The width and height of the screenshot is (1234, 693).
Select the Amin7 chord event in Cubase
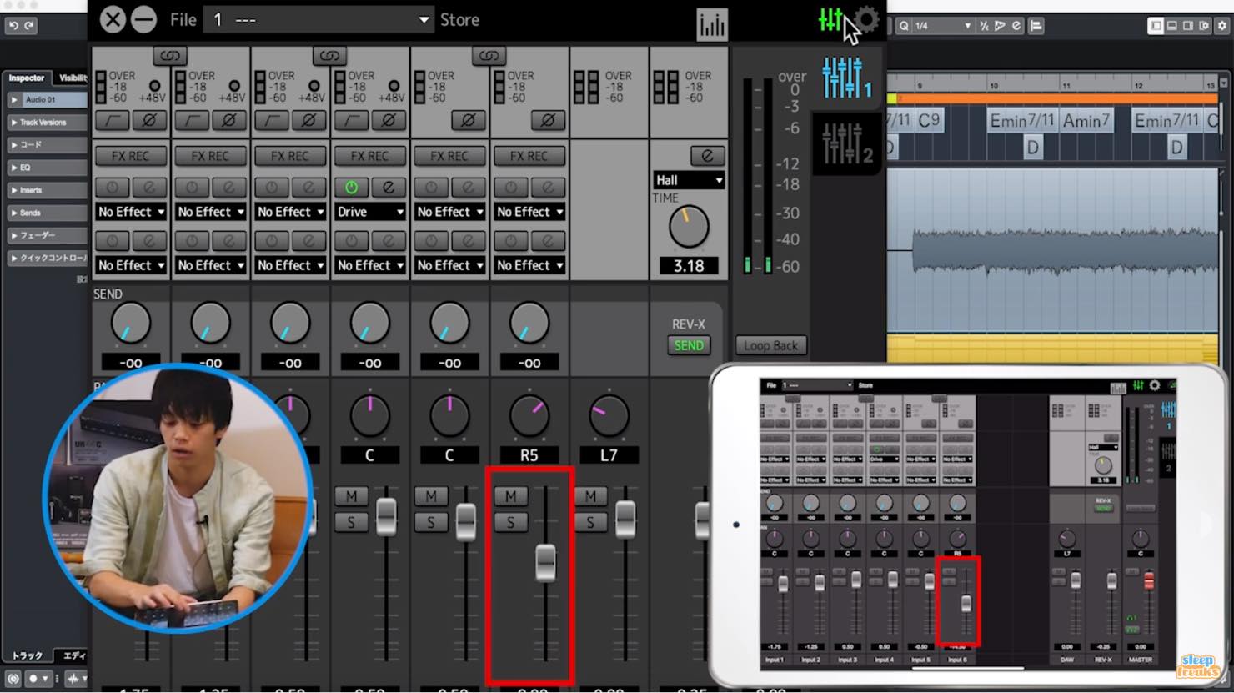[1086, 121]
